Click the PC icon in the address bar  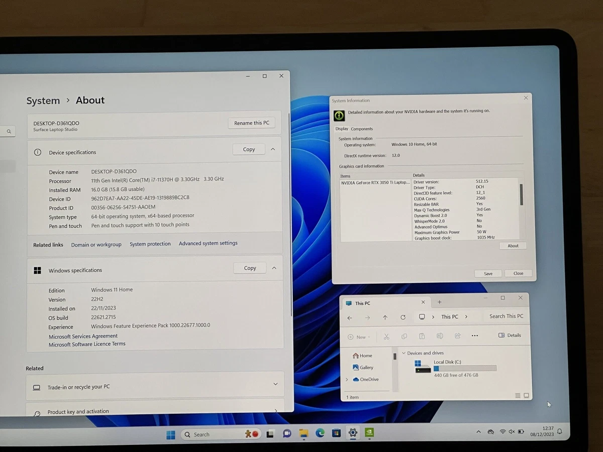pyautogui.click(x=422, y=317)
